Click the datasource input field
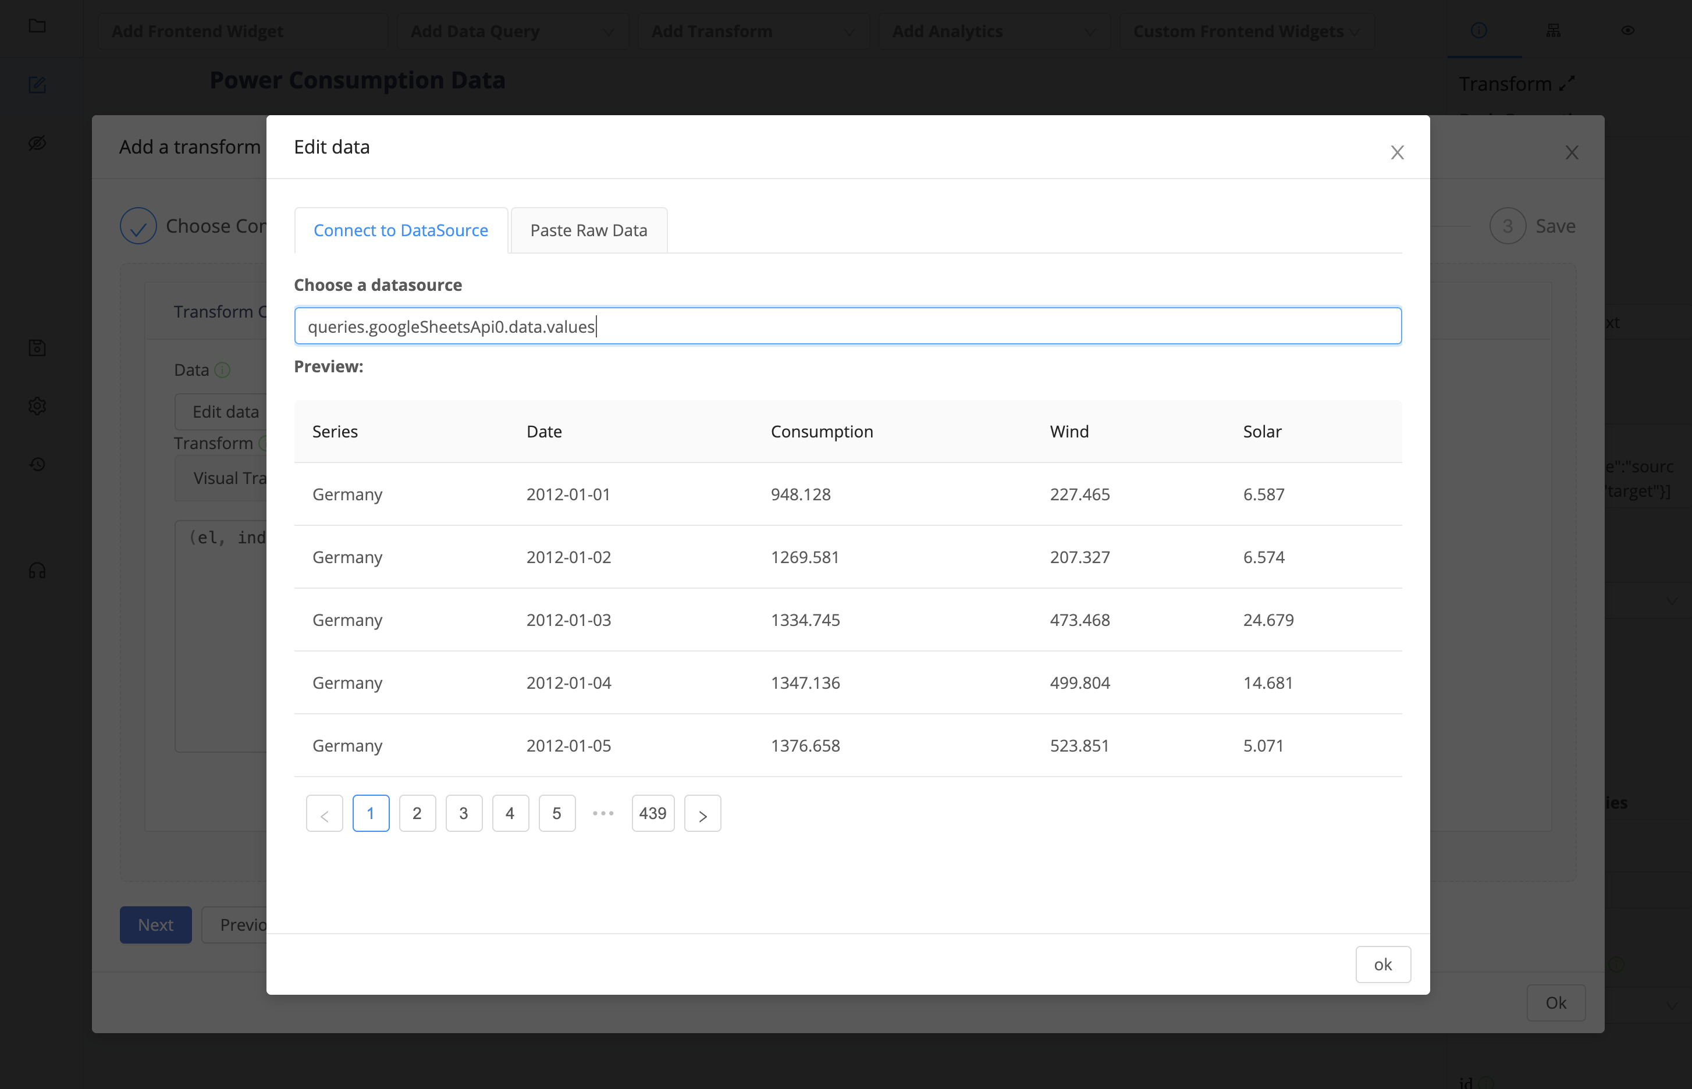The image size is (1692, 1089). click(848, 326)
